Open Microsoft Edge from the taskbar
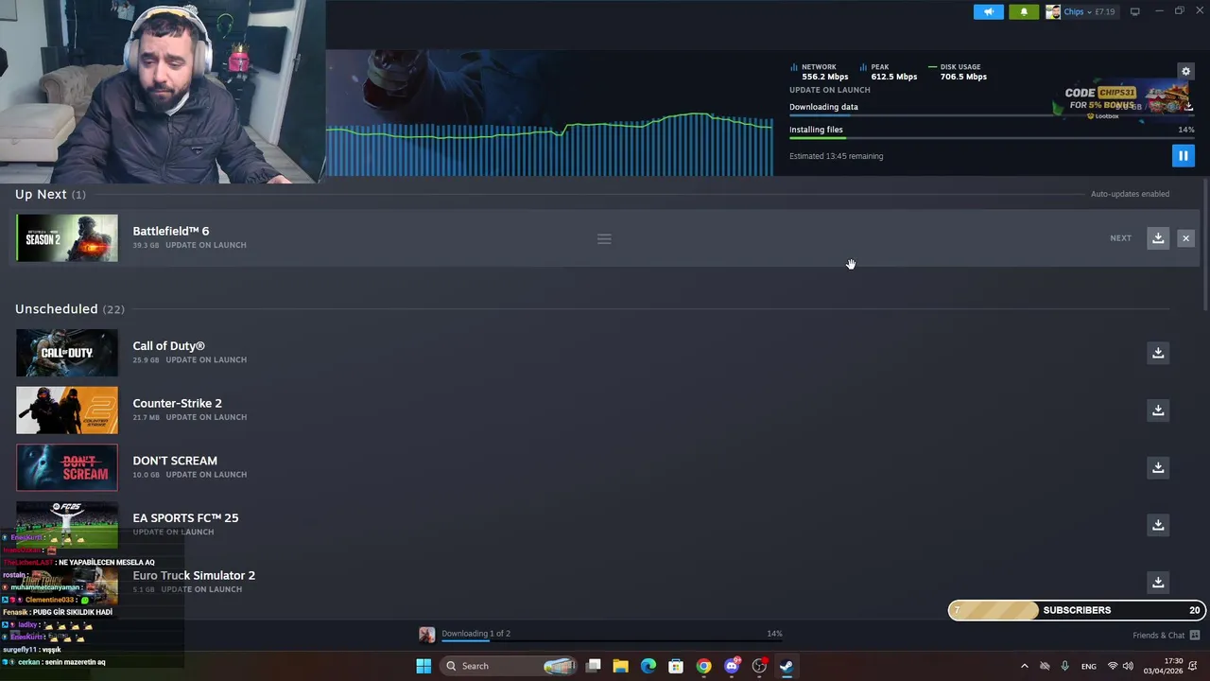1210x681 pixels. (x=648, y=666)
